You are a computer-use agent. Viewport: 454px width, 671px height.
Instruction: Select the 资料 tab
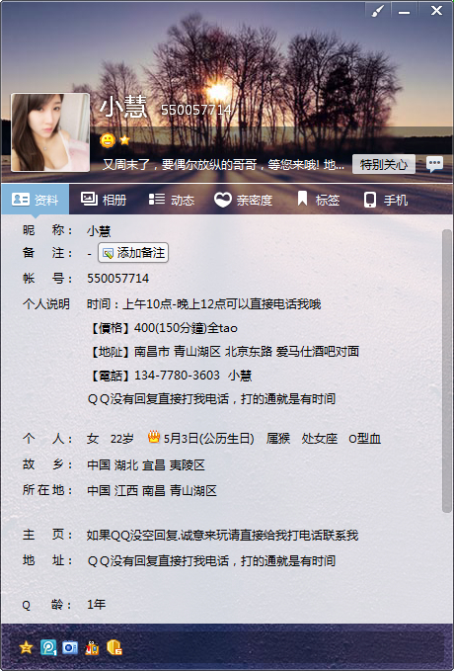[36, 200]
